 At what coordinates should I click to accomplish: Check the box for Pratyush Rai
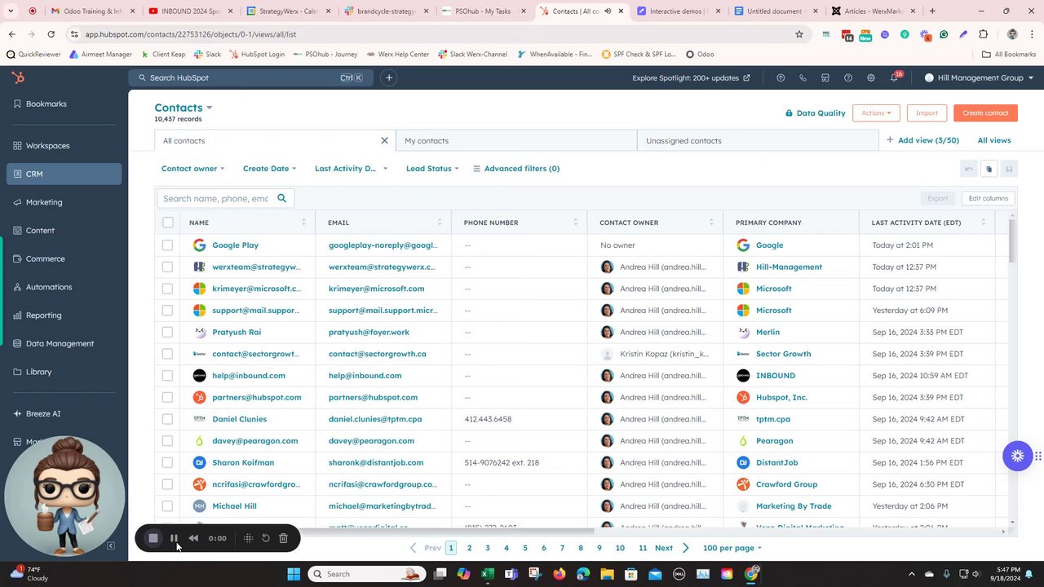(x=167, y=332)
